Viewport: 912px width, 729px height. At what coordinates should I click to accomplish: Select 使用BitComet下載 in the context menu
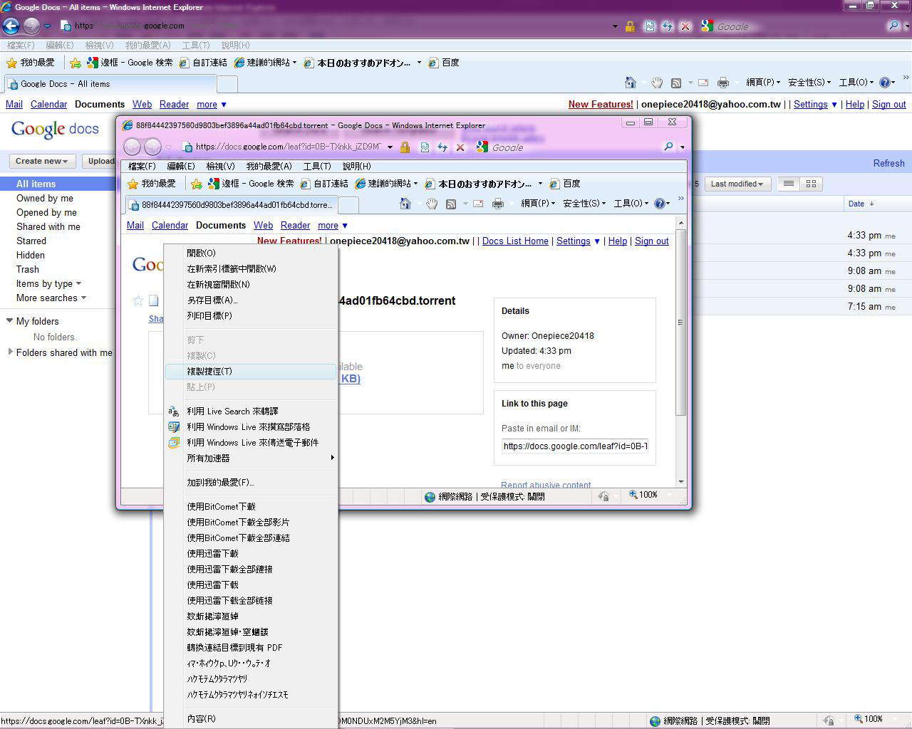pos(221,506)
